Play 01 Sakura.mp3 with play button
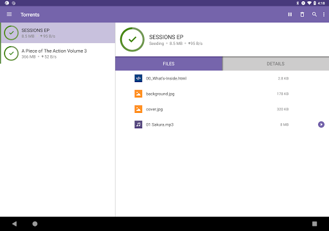Screen dimensions: 329x231 coord(321,124)
